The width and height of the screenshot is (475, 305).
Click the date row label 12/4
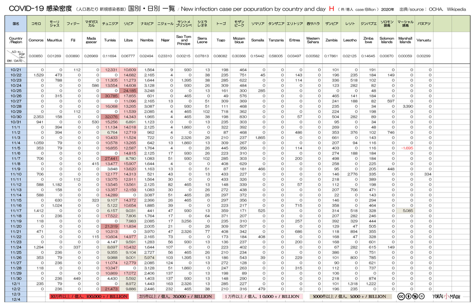tap(16, 300)
